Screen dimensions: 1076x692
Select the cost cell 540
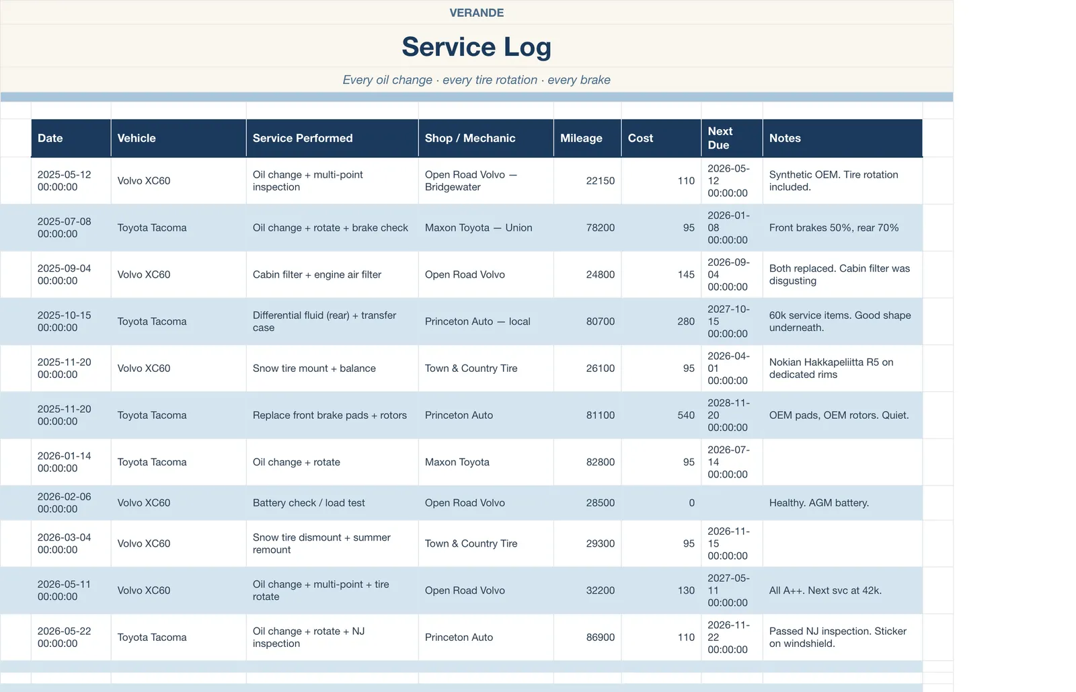[662, 416]
